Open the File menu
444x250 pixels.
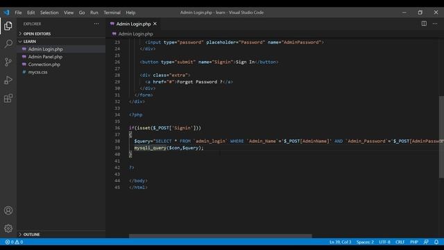pyautogui.click(x=18, y=12)
